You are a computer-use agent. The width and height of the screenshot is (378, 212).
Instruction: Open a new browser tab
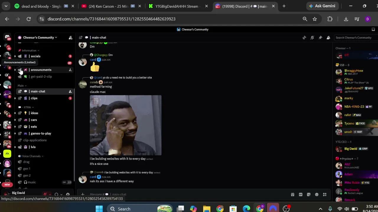(x=284, y=6)
